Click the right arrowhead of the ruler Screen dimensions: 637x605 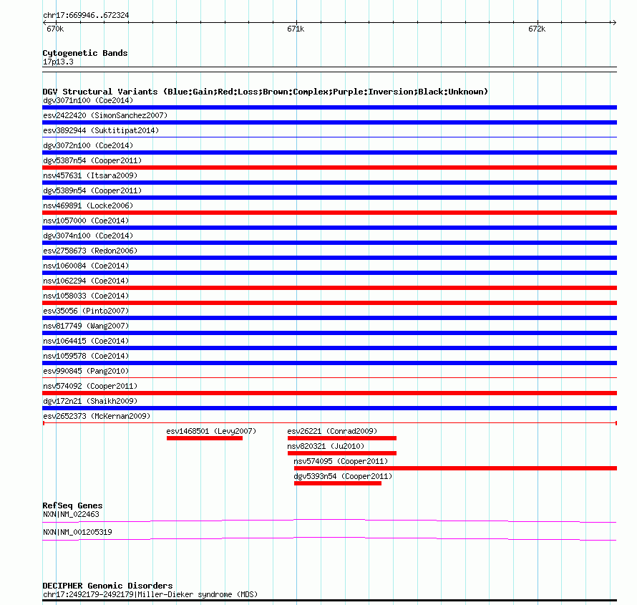(x=614, y=22)
